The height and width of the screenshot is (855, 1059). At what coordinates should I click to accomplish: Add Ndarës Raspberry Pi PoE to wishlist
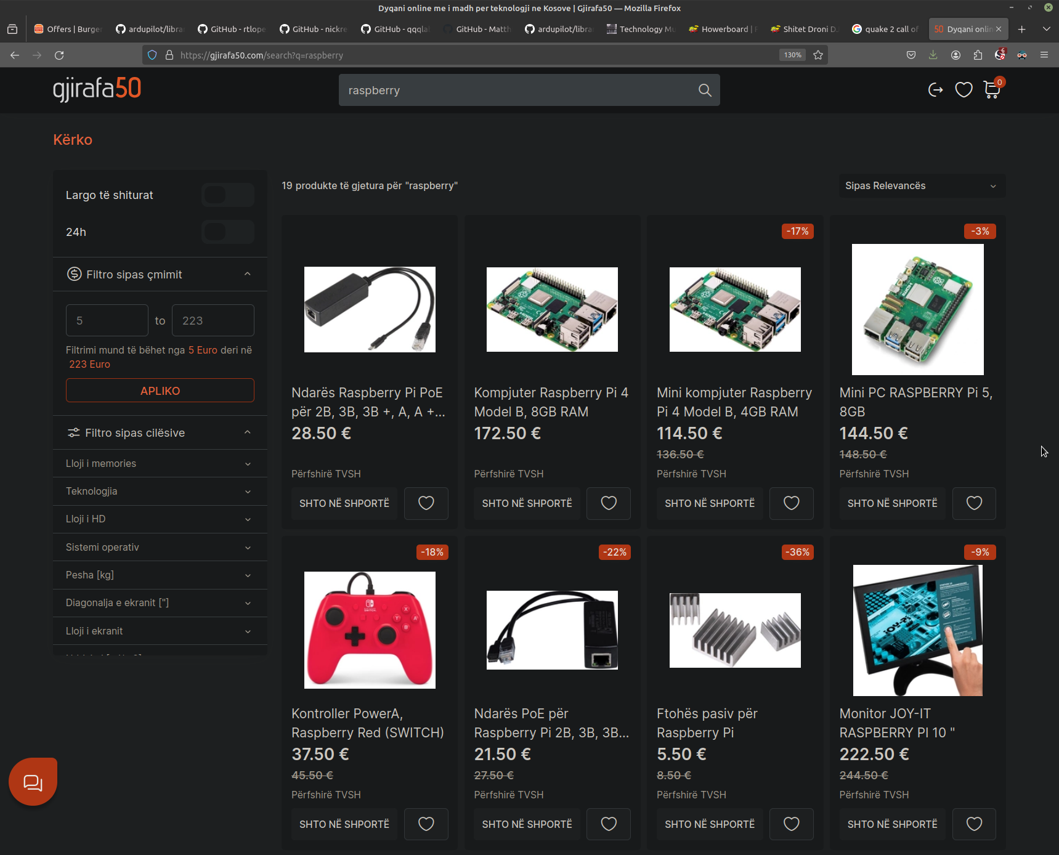pos(426,503)
